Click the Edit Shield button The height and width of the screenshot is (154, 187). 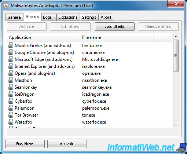(71, 26)
